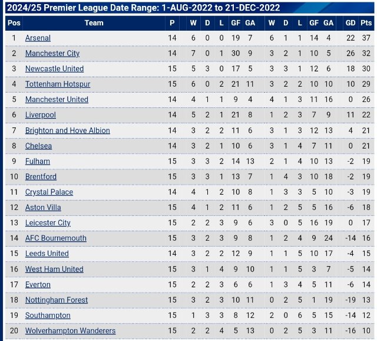
Task: Click the Crystal Palace link
Action: coord(49,192)
